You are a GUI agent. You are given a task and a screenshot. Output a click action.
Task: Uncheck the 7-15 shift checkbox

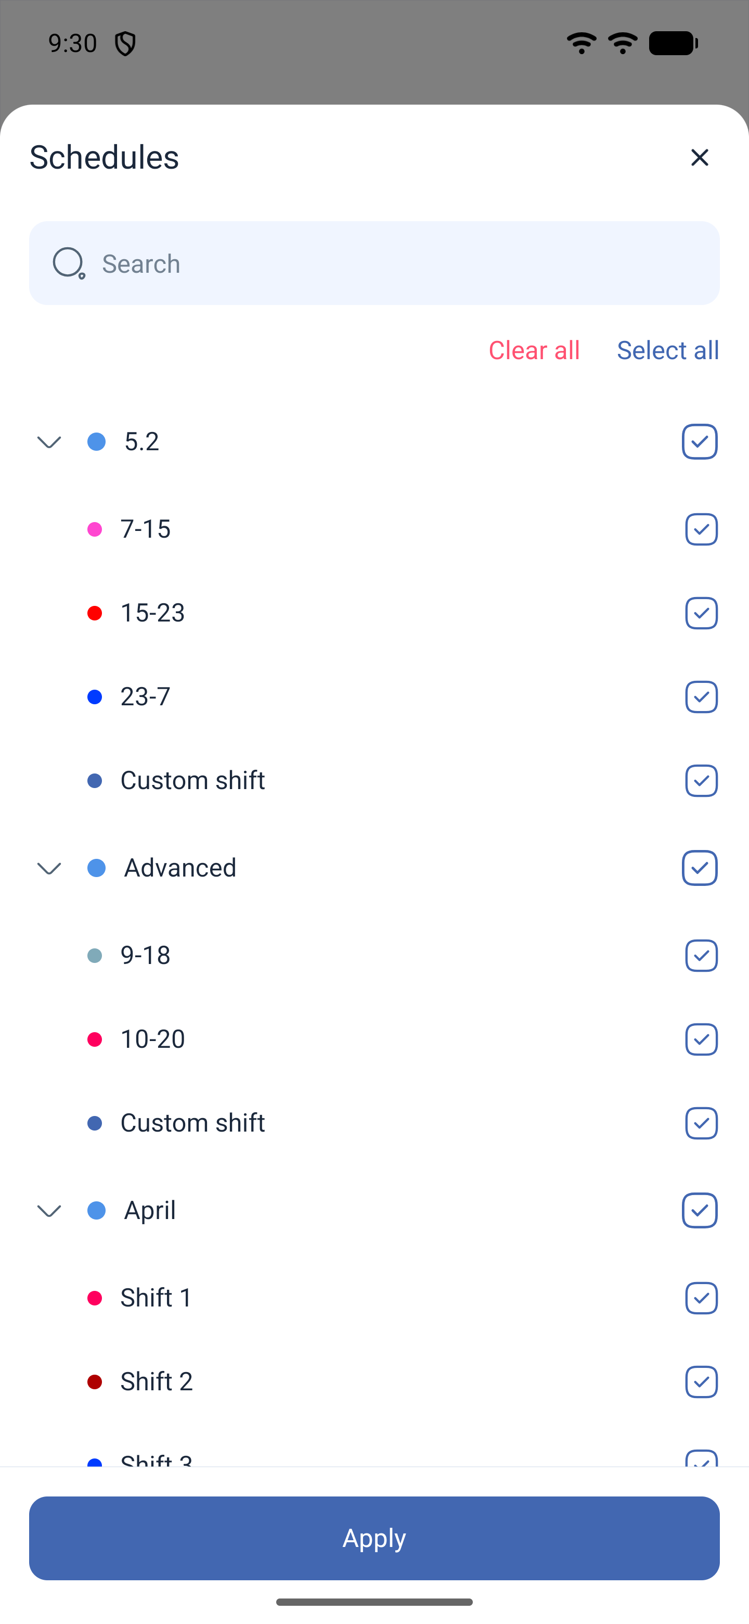tap(701, 529)
